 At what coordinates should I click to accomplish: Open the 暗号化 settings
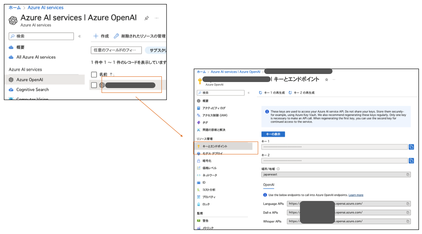pos(204,161)
